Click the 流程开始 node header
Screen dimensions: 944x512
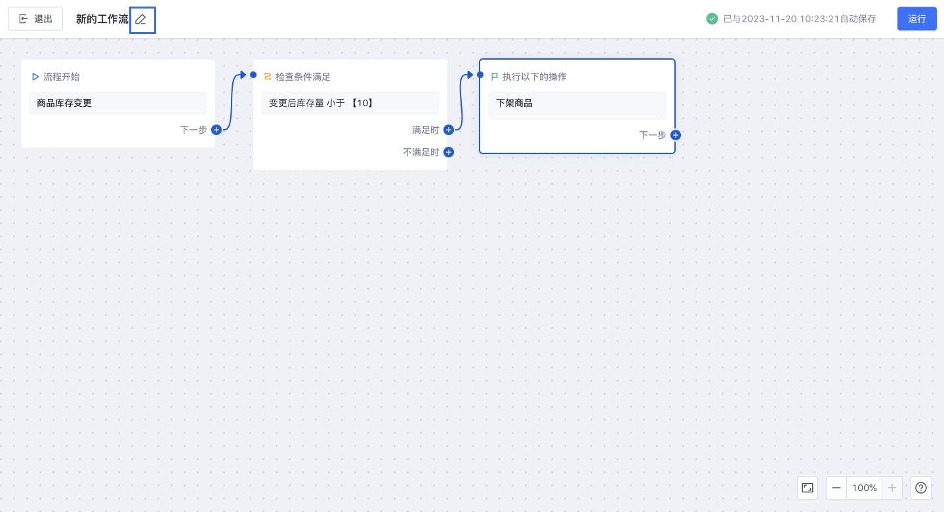pyautogui.click(x=61, y=77)
